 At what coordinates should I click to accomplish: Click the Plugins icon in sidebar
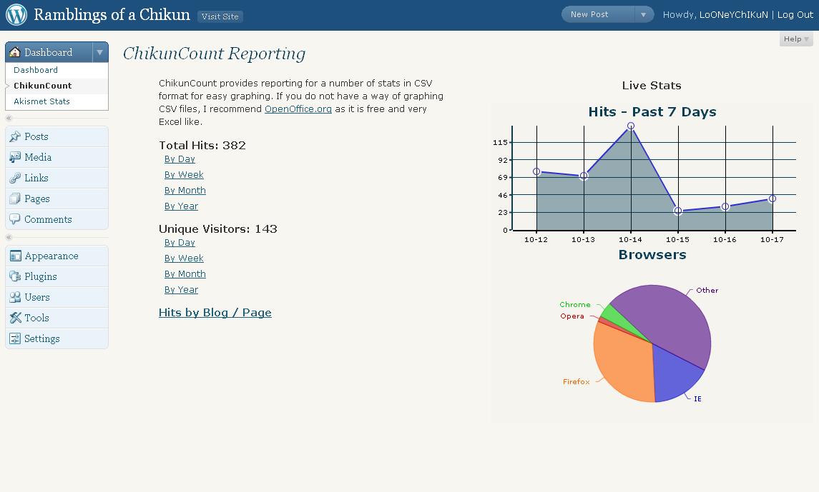pyautogui.click(x=15, y=277)
